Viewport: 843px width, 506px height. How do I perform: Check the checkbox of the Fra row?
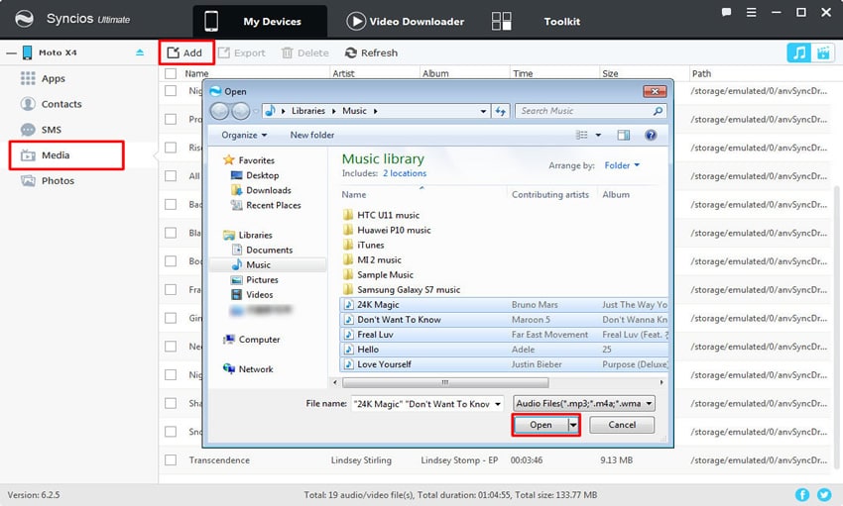coord(171,290)
